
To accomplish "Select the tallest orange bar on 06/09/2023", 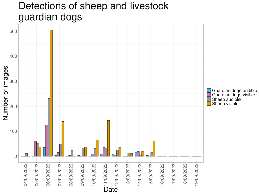I will tap(51, 93).
